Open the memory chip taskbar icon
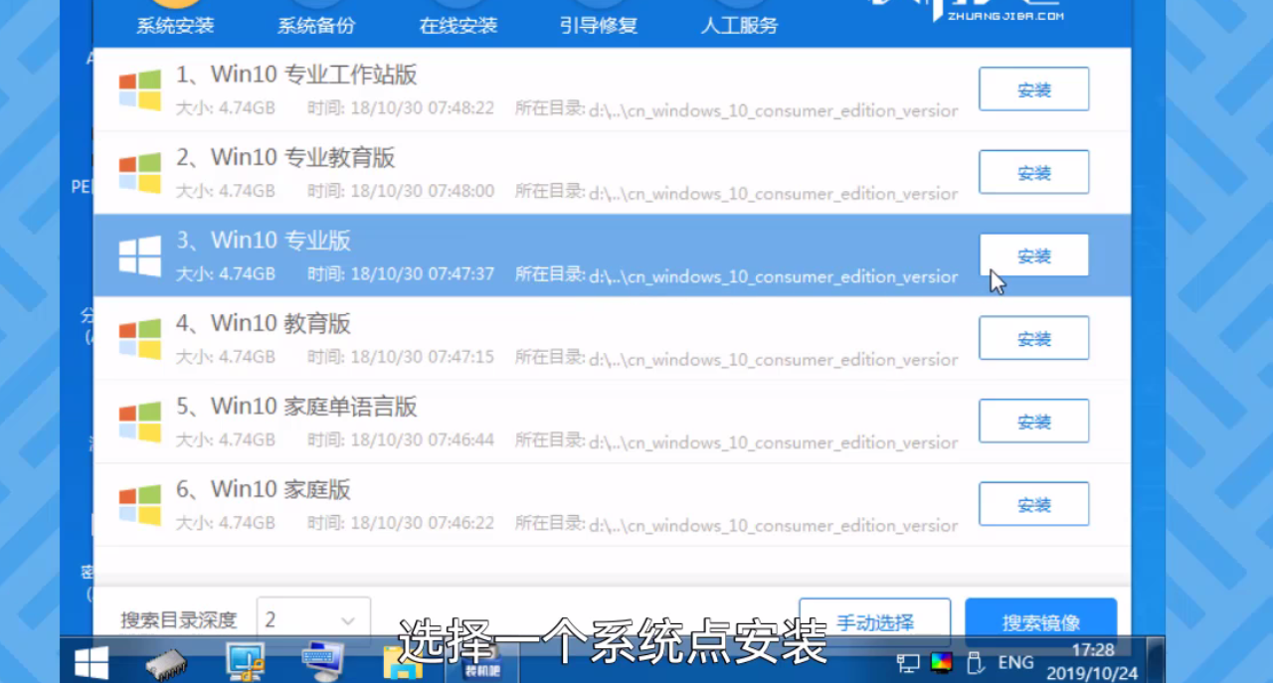The width and height of the screenshot is (1273, 683). (x=166, y=663)
